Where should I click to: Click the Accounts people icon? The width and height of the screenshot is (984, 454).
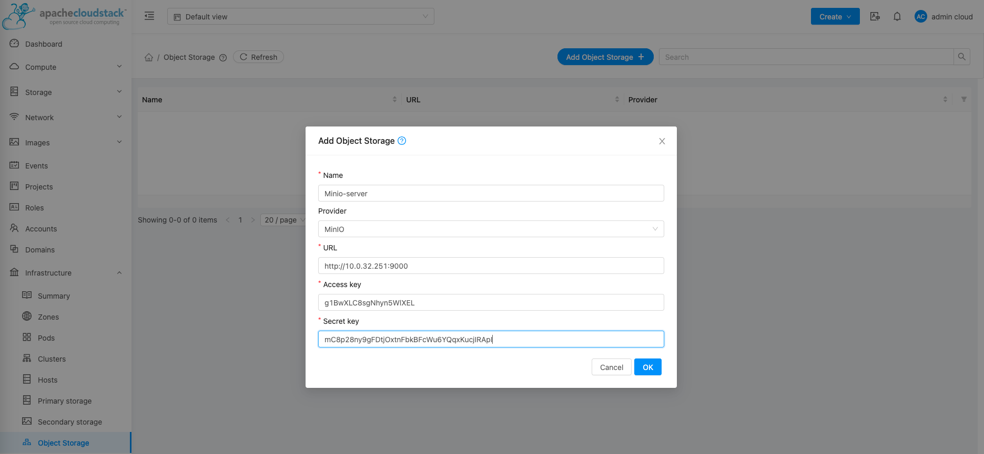14,228
